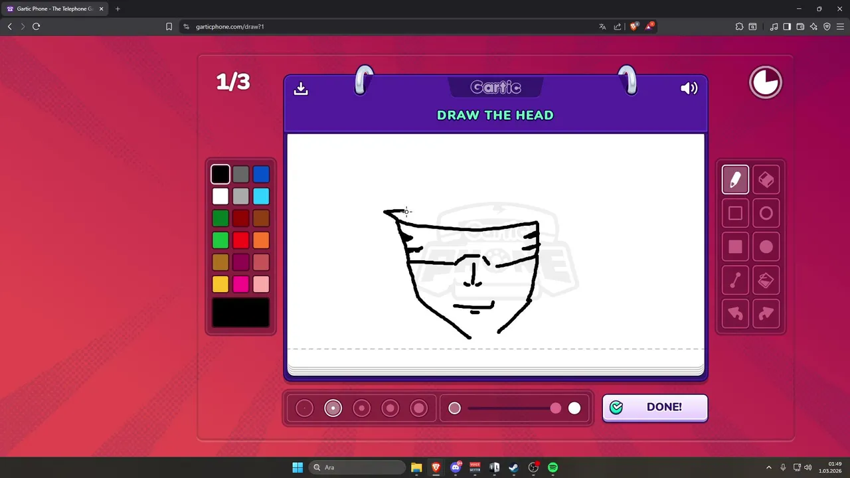Go back in browser history
Screen dimensions: 850x478
pyautogui.click(x=9, y=27)
